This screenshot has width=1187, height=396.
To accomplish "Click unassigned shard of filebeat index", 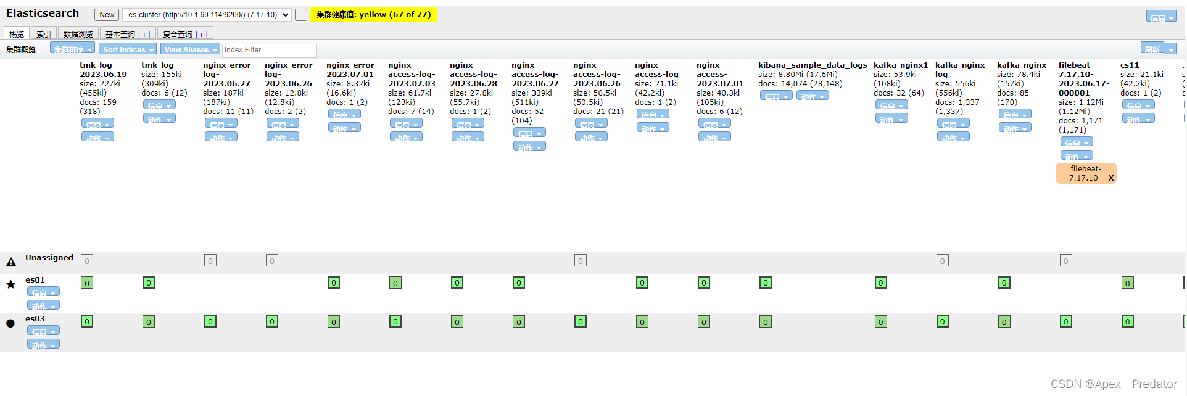I will click(1066, 260).
